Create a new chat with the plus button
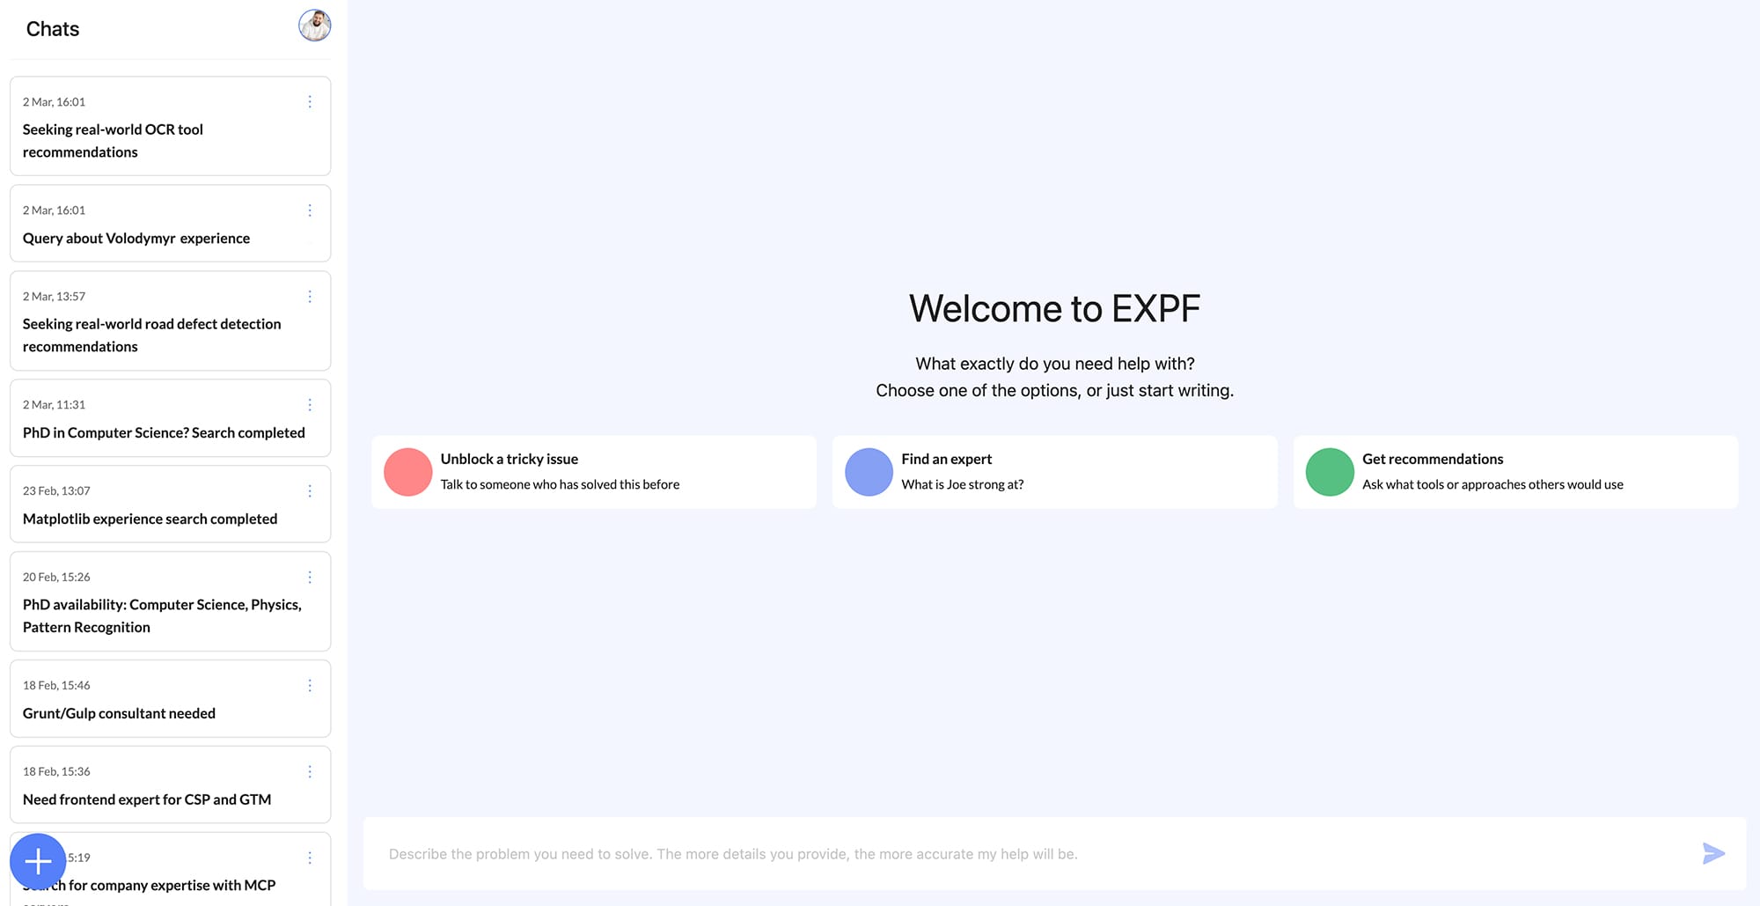 38,861
